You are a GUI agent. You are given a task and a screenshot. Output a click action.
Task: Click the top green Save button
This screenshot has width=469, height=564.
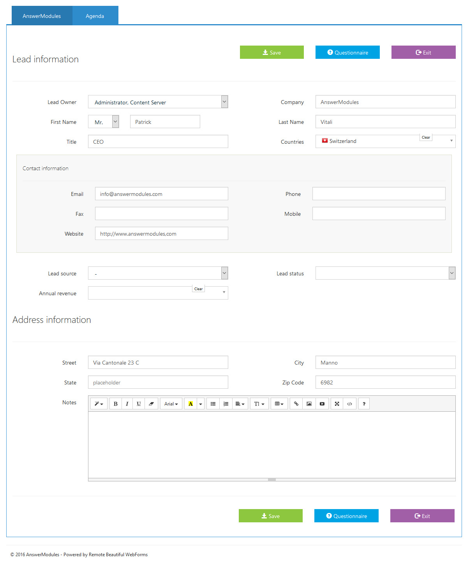tap(272, 52)
